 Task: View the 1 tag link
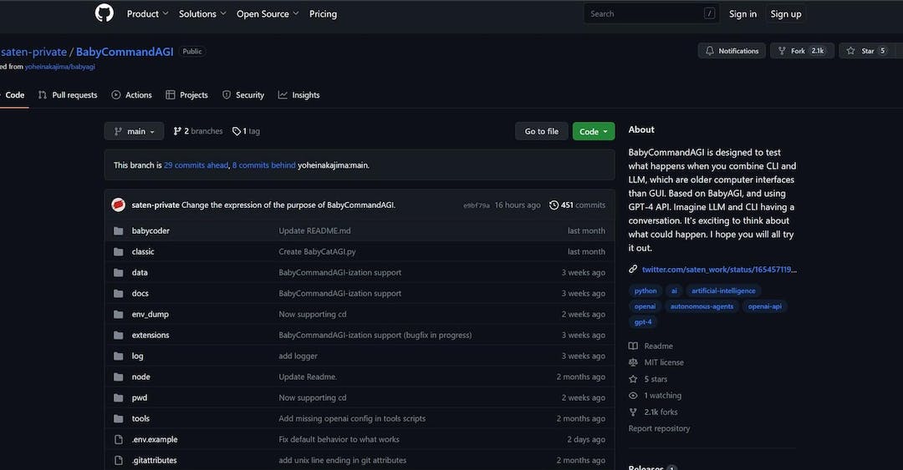pyautogui.click(x=246, y=131)
